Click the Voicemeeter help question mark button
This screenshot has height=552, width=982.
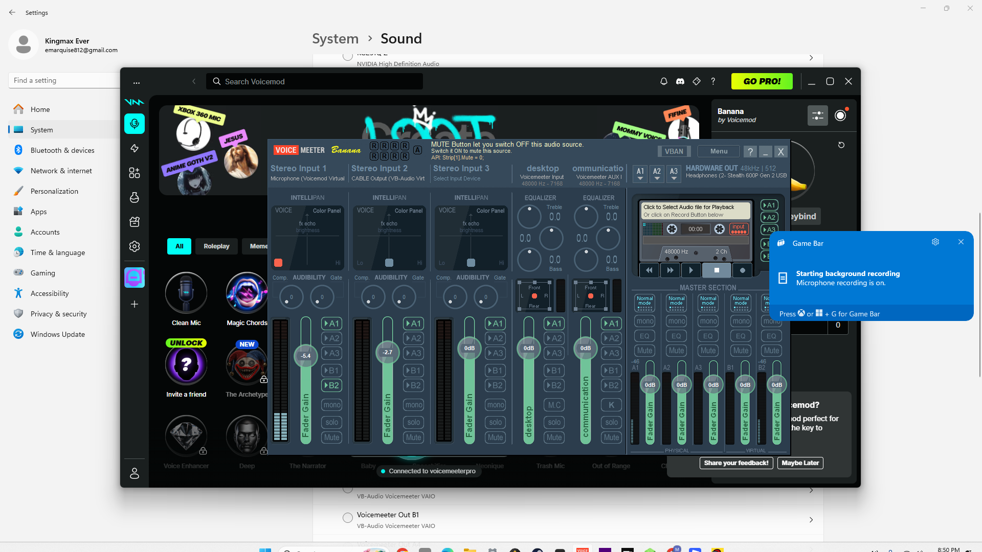[750, 152]
